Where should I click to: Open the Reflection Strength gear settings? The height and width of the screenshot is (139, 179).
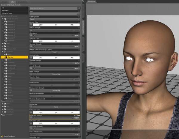pos(79,115)
